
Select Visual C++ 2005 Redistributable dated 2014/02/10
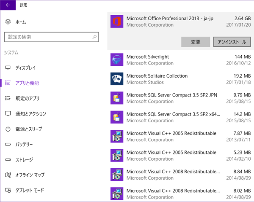click(x=180, y=155)
